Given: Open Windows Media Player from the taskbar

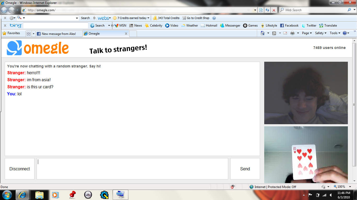Looking at the screenshot, I should pyautogui.click(x=55, y=195).
